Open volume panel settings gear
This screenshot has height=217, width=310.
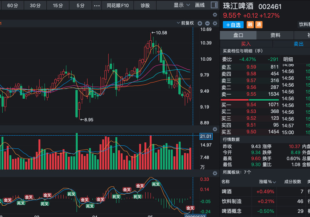(x=215, y=129)
